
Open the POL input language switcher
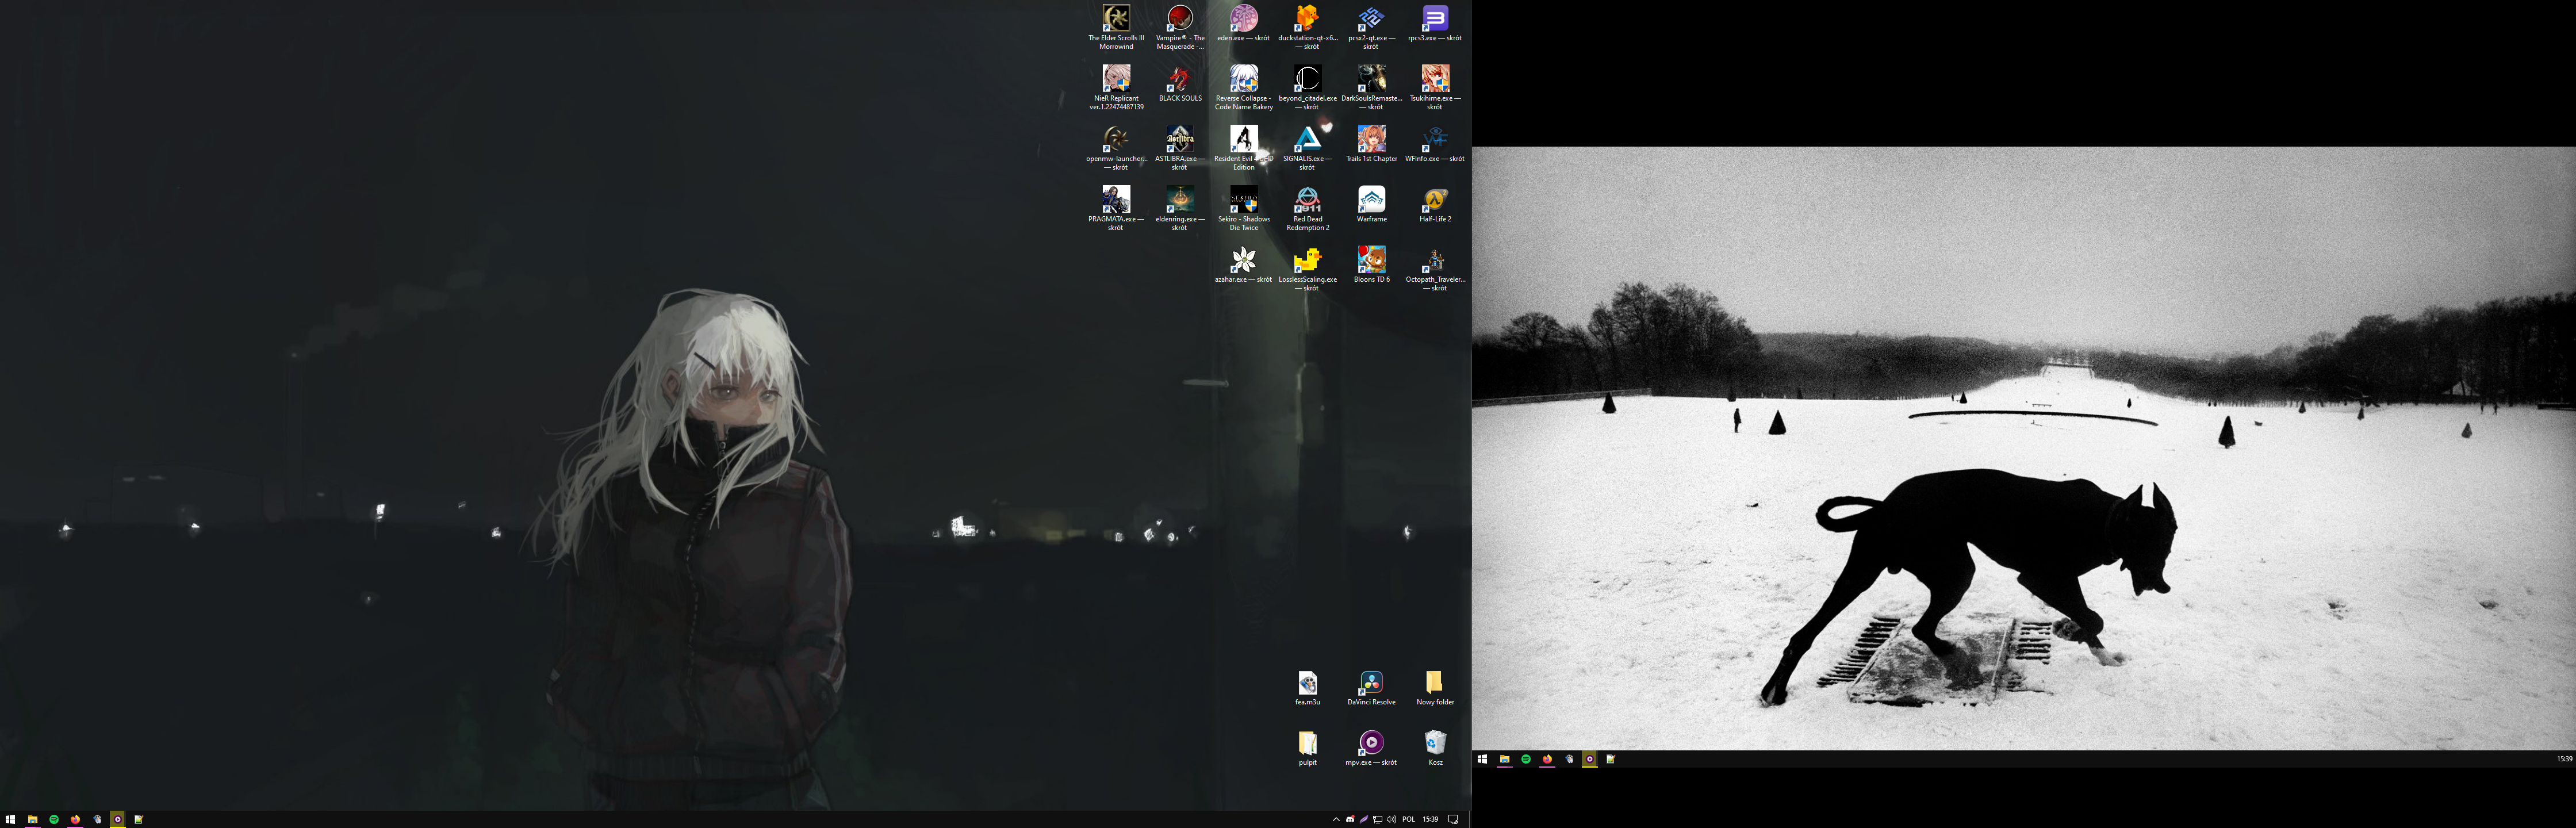pos(1409,819)
